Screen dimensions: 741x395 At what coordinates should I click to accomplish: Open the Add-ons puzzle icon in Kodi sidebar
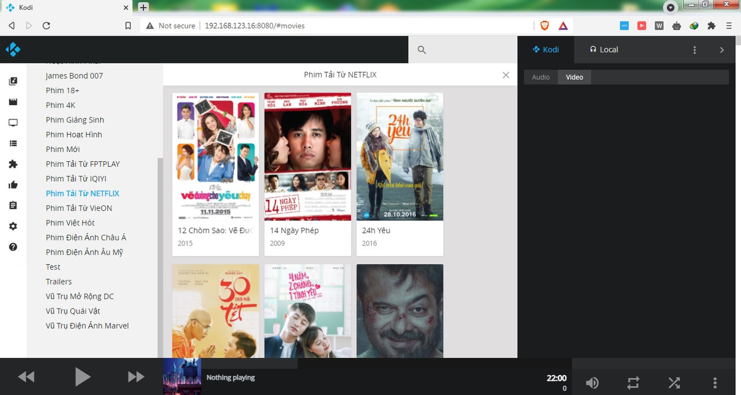[13, 164]
